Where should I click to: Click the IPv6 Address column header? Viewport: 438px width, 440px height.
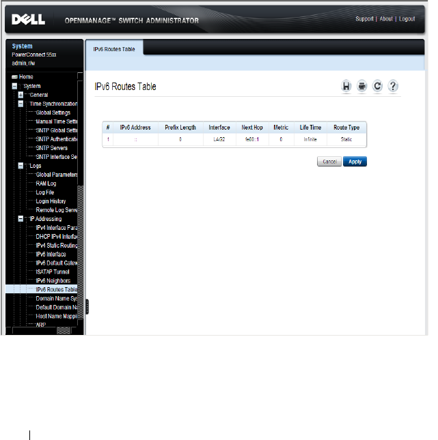[135, 128]
